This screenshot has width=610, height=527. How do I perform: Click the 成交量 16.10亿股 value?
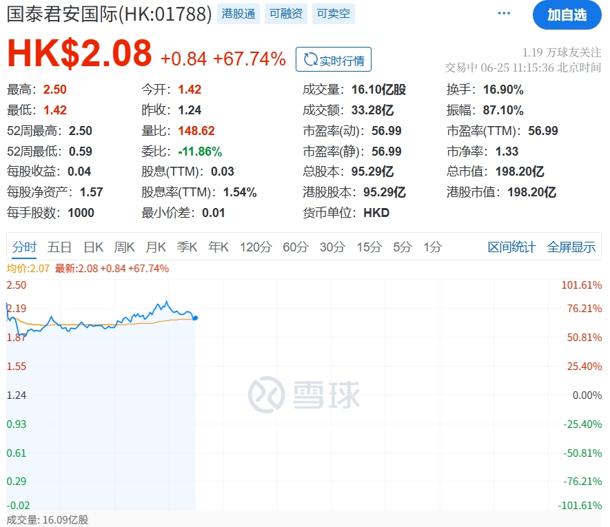378,90
